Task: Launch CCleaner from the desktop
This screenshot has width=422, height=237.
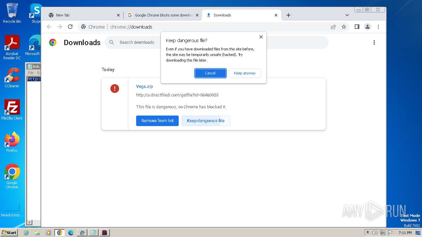Action: 12,78
